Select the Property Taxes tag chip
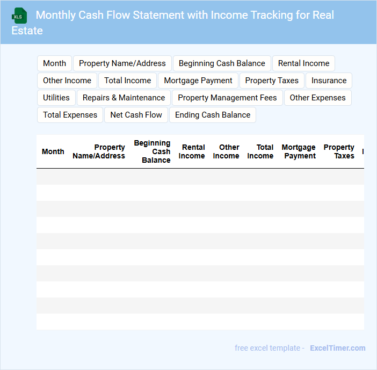This screenshot has width=377, height=370. (272, 81)
